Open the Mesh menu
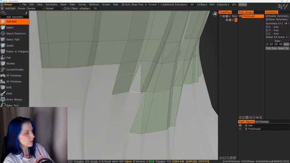This screenshot has height=163, width=290. 63,5
